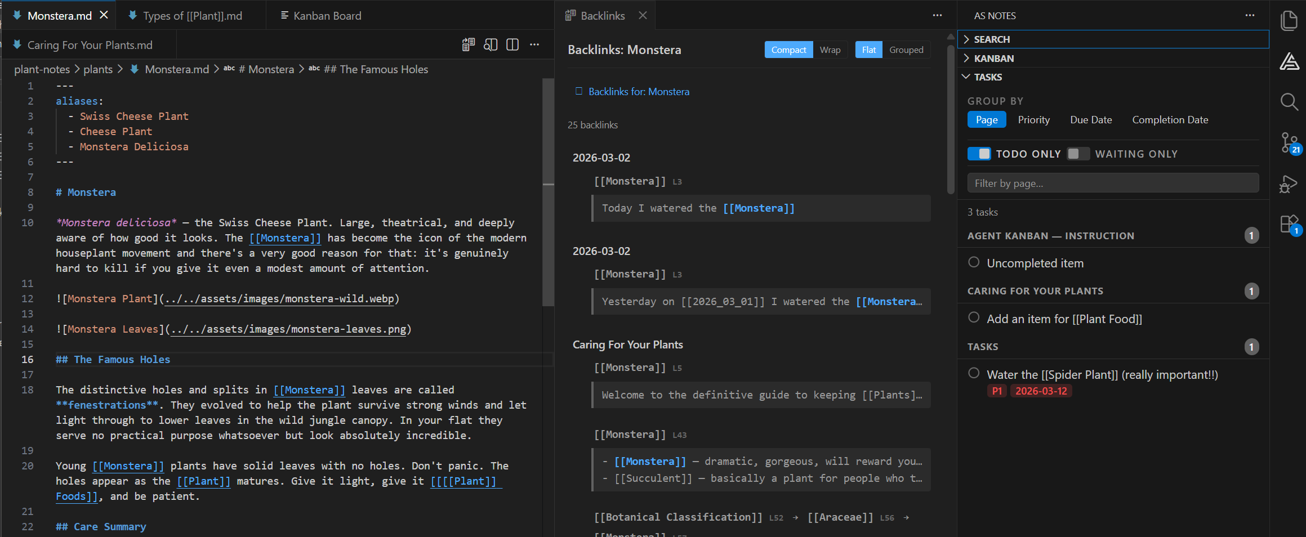Click the Split Editor icon
Screen dimensions: 1306x537
[x=512, y=44]
